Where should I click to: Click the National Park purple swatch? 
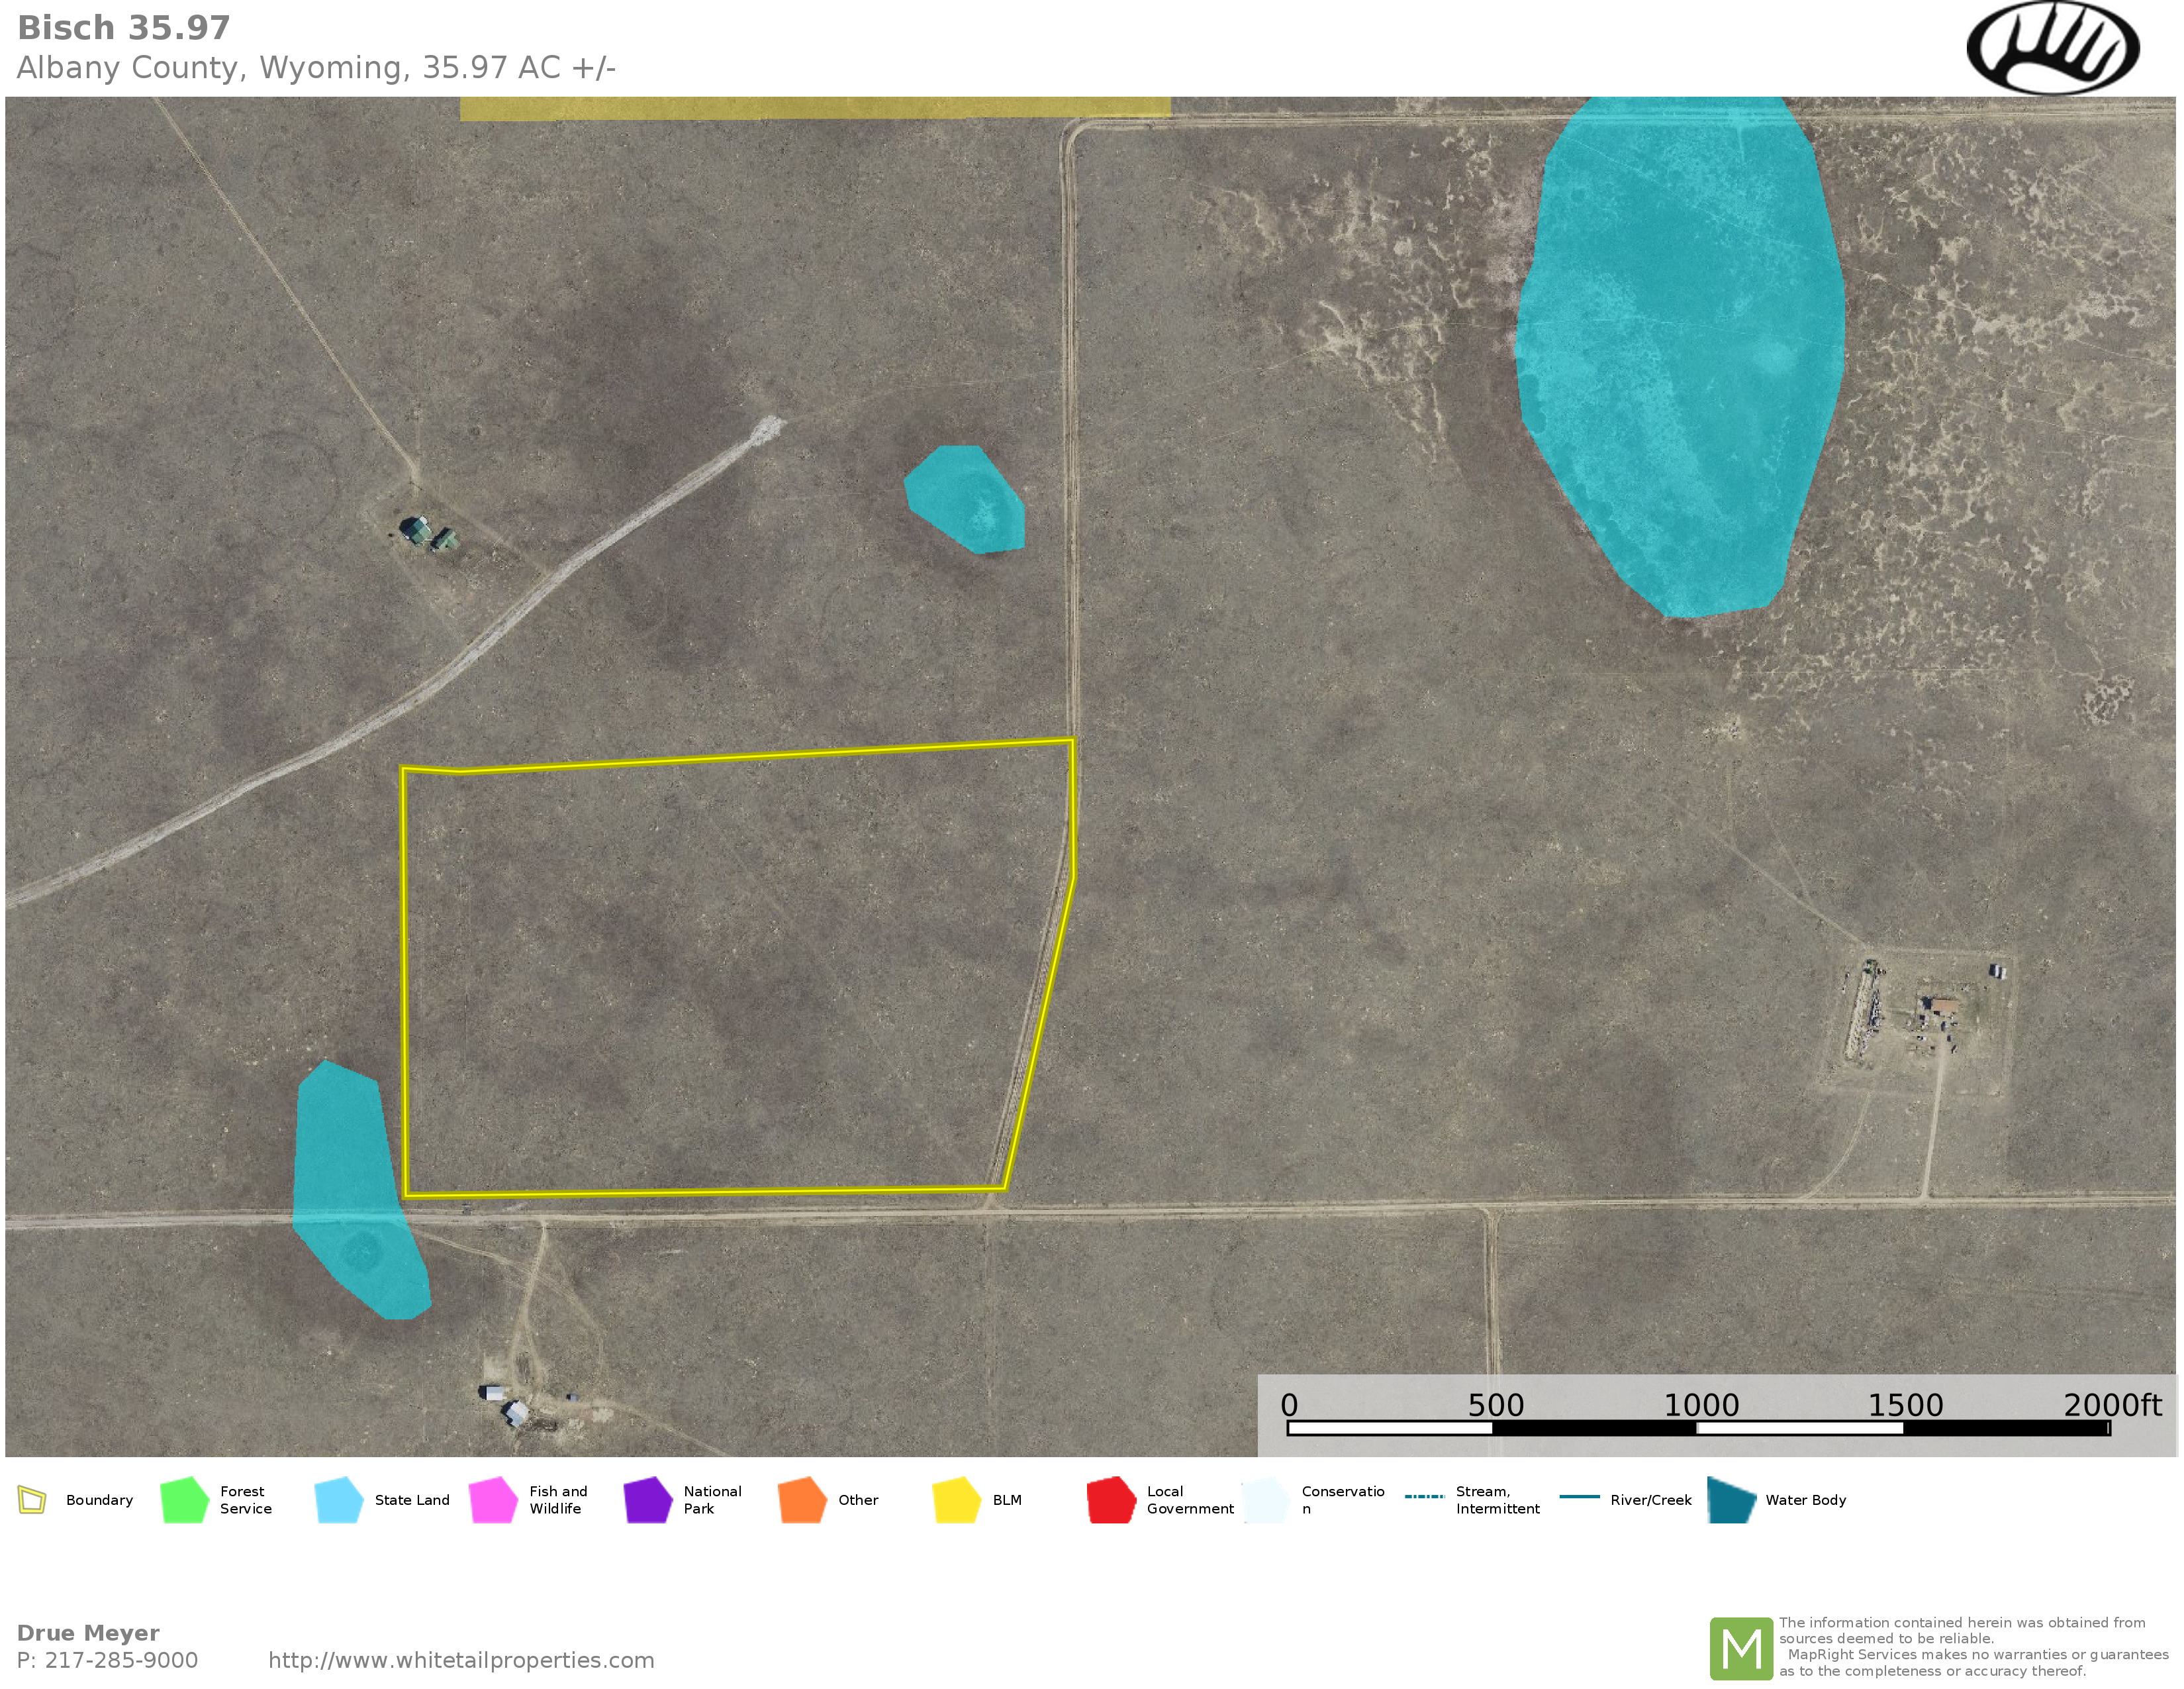point(647,1500)
